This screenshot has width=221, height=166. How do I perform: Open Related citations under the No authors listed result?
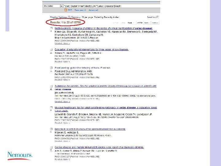62,101
